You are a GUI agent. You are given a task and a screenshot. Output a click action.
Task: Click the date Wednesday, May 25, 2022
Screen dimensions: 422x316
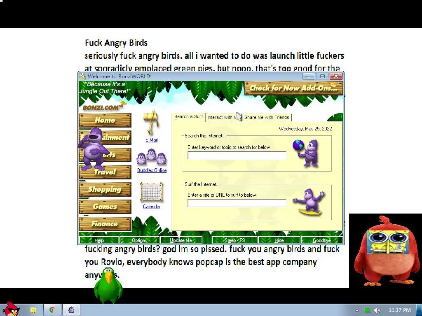coord(305,129)
